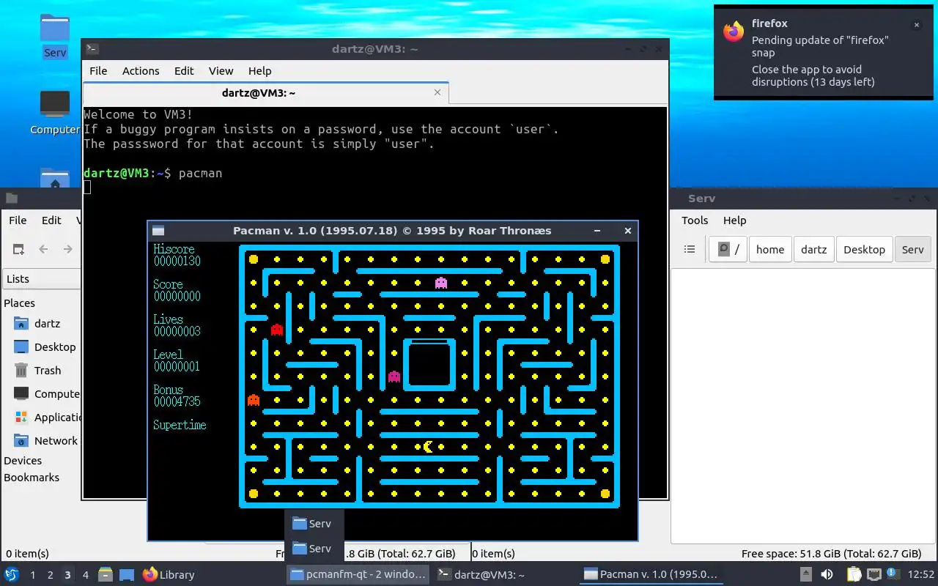Click the removable media eject tray icon
The height and width of the screenshot is (586, 938).
805,575
